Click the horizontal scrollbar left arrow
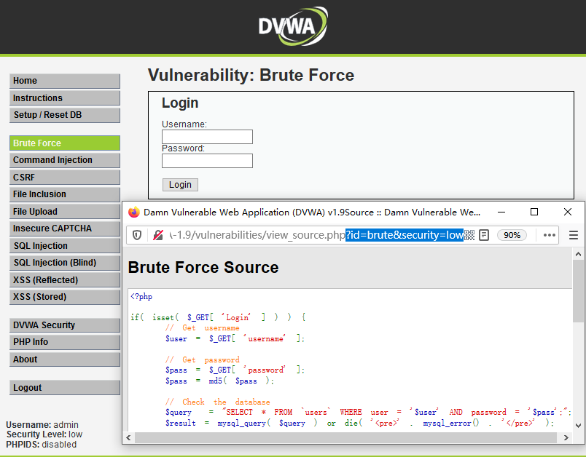The width and height of the screenshot is (586, 457). 128,437
